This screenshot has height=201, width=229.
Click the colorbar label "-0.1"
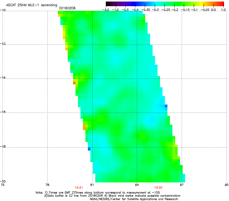(x=194, y=10)
